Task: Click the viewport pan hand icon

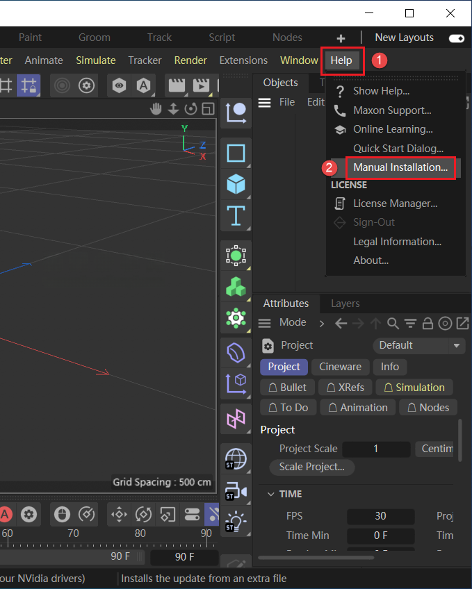Action: point(156,109)
